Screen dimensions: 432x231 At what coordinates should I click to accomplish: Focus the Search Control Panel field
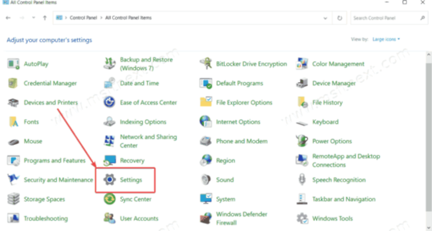click(x=389, y=18)
